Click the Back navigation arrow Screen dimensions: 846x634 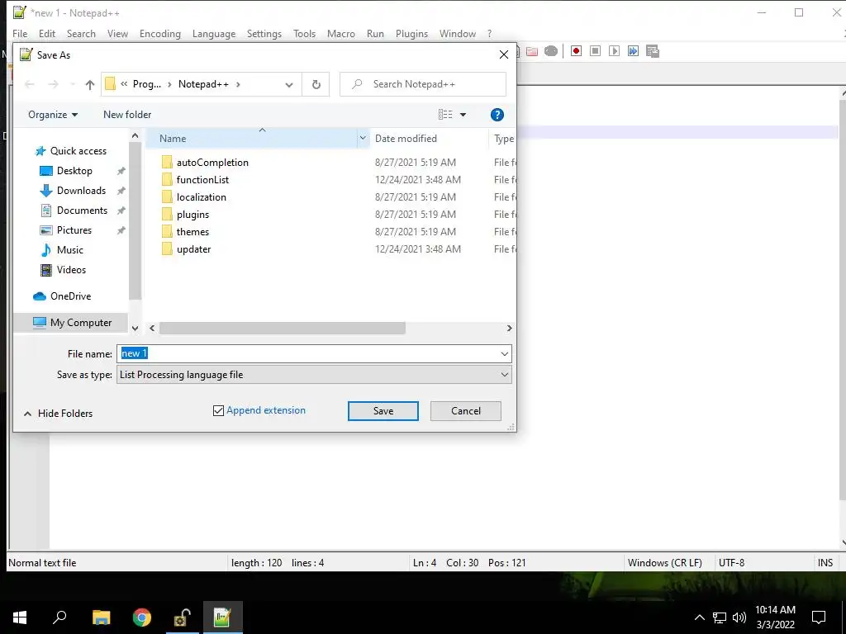click(x=30, y=85)
